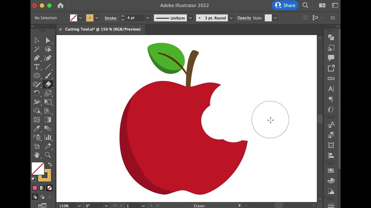Select the Curvature tool
Viewport: 371px width, 208px height.
coord(48,58)
